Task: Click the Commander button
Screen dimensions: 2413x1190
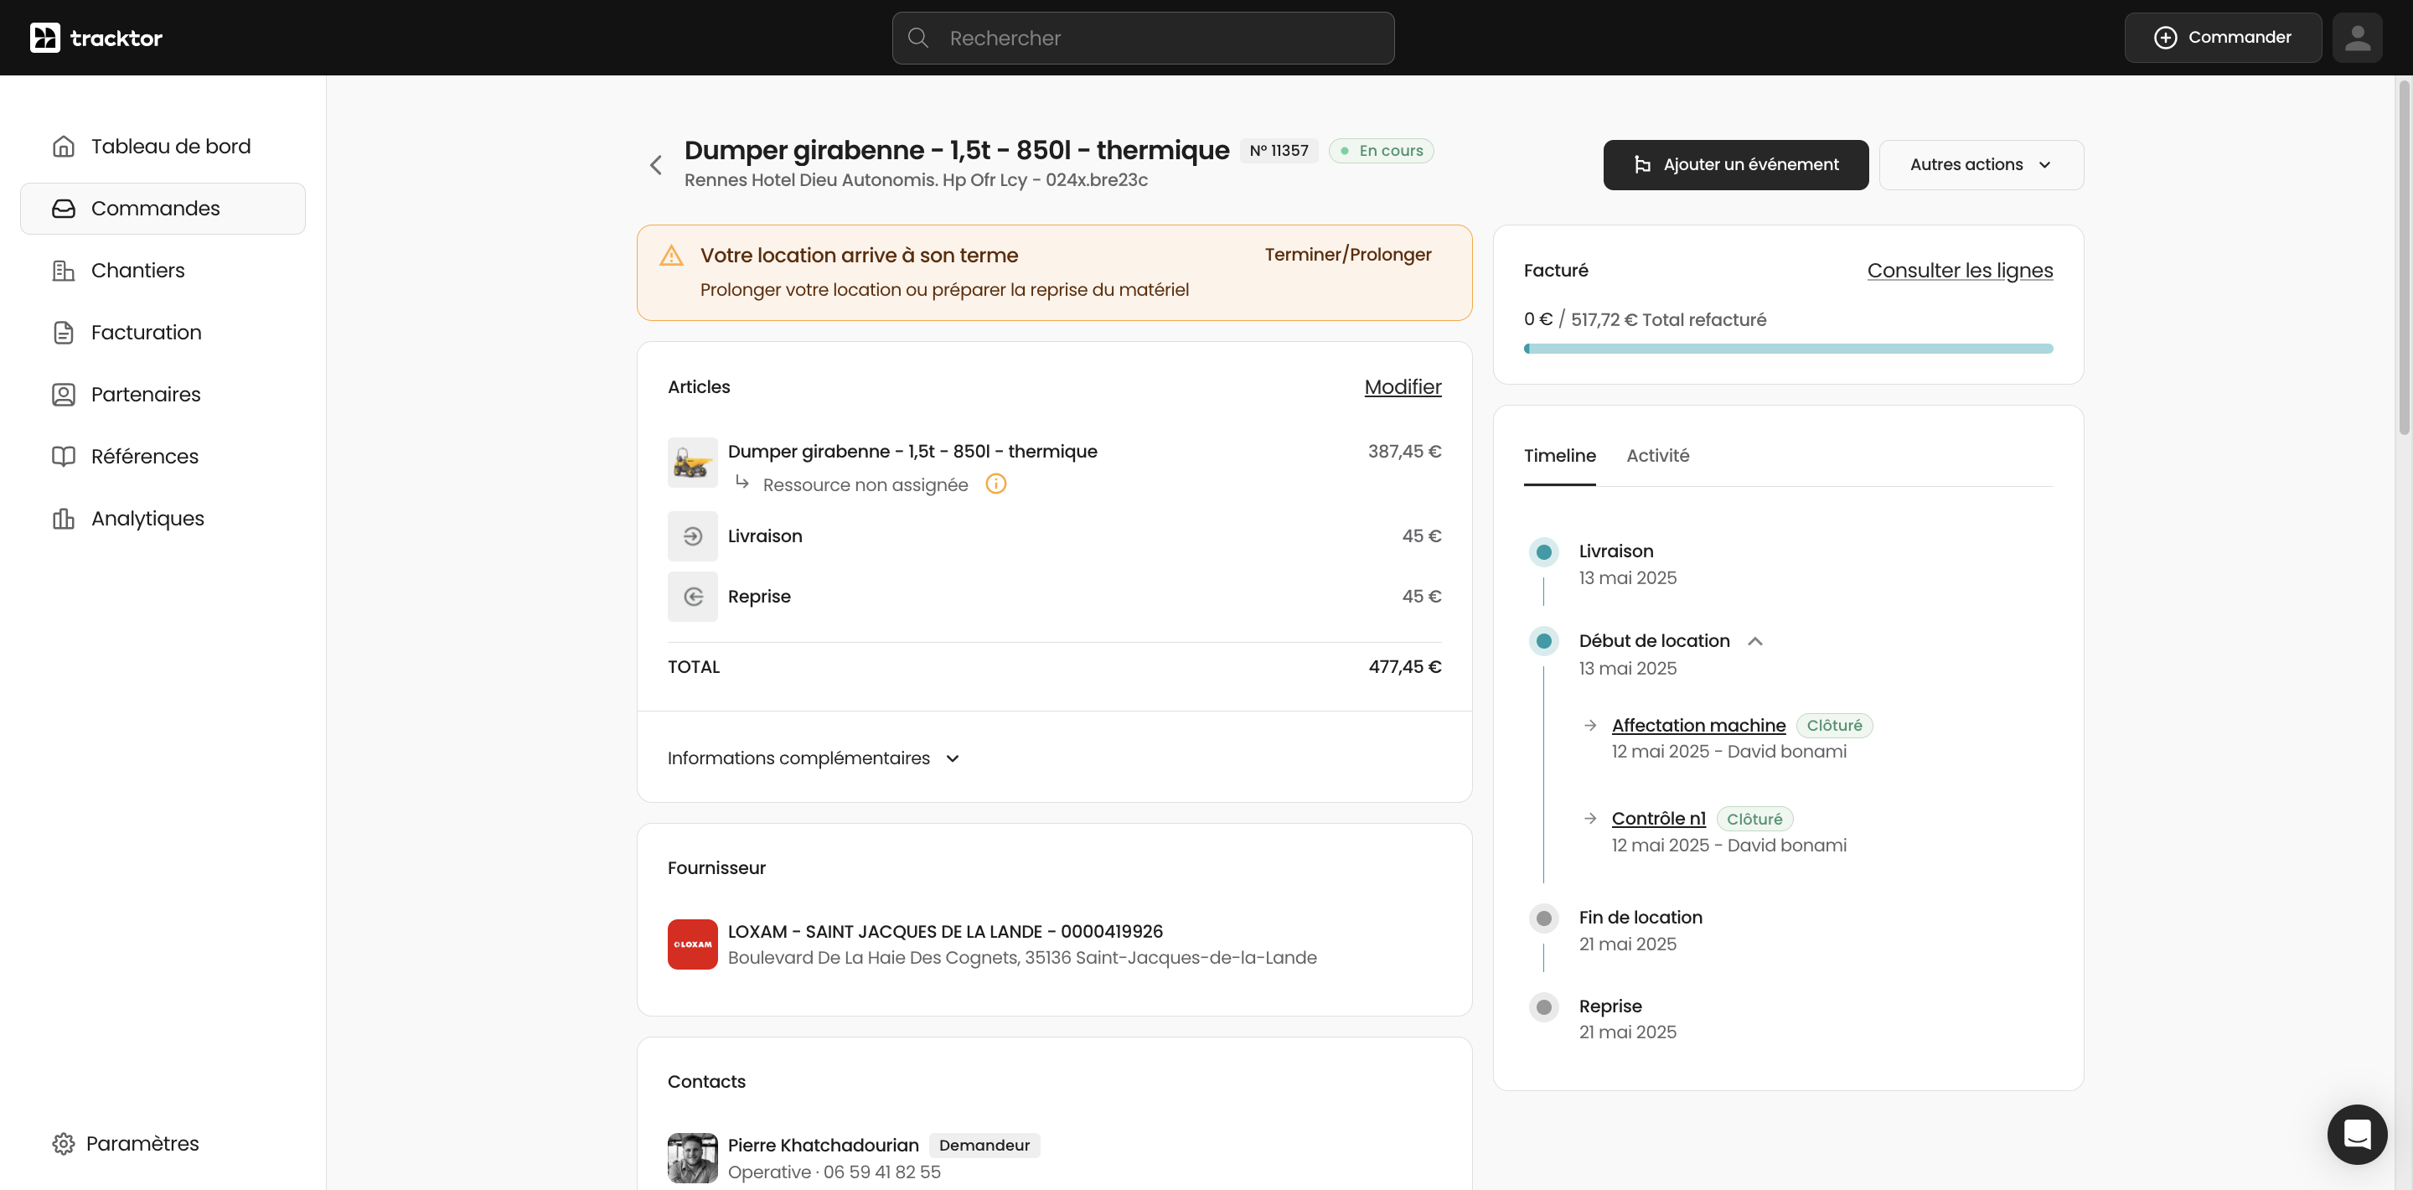Action: click(x=2223, y=38)
